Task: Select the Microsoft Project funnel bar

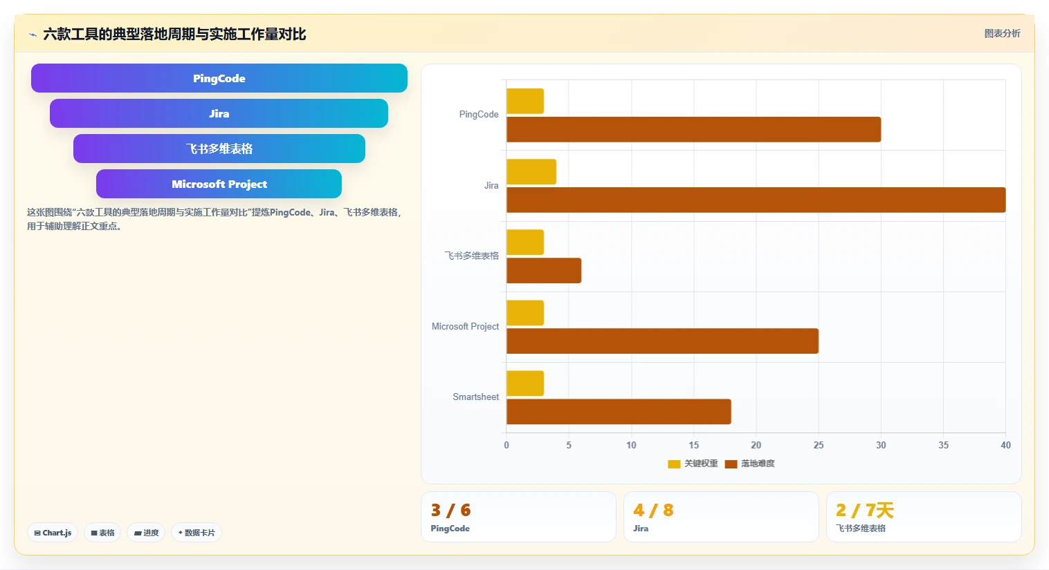Action: [219, 184]
